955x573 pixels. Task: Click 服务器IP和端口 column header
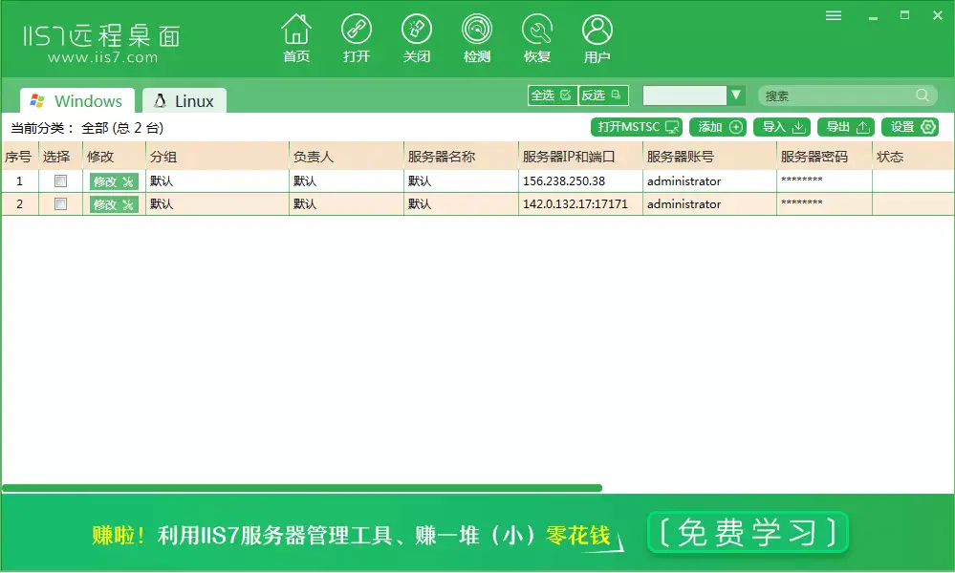pyautogui.click(x=580, y=157)
